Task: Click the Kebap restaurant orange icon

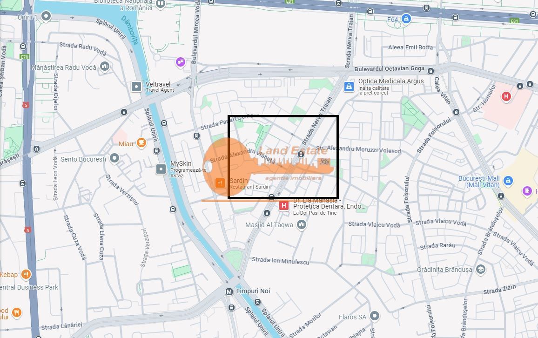Action: point(26,275)
